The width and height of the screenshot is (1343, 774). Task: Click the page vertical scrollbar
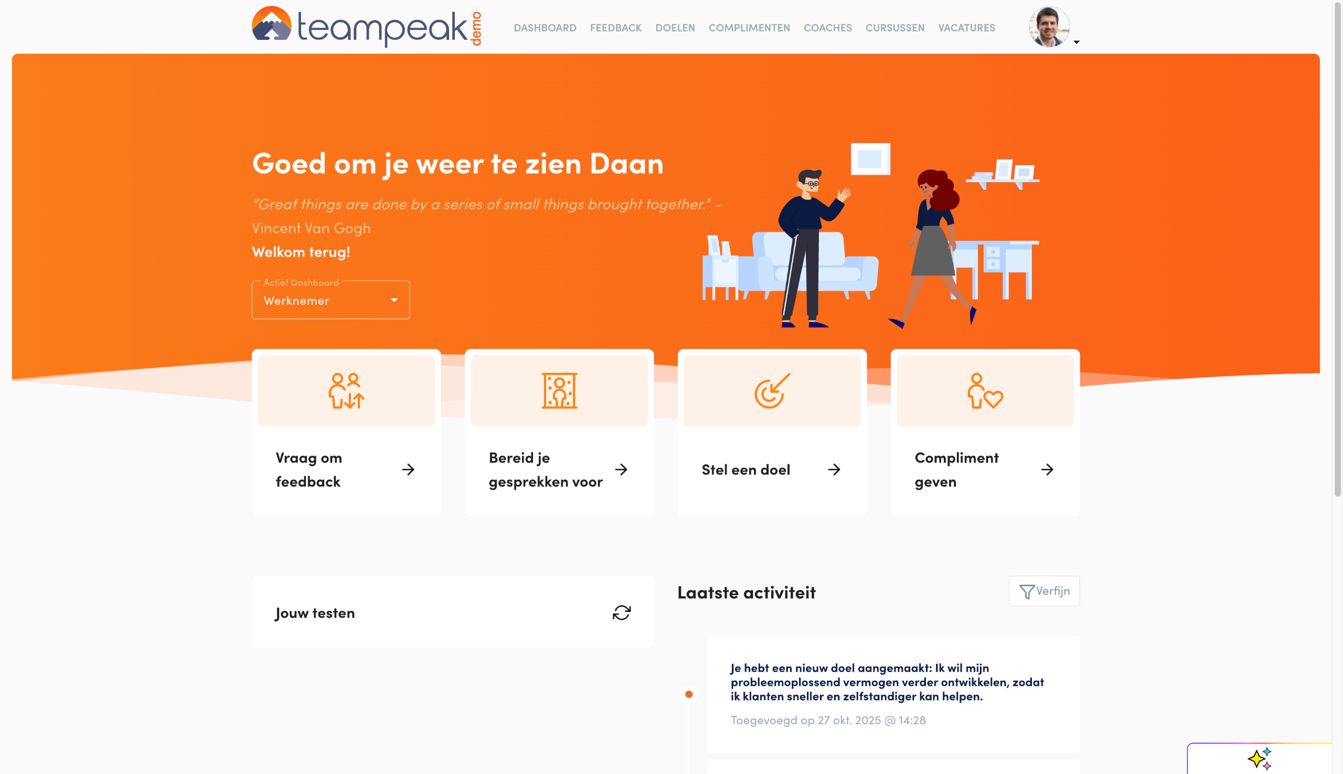(1337, 250)
